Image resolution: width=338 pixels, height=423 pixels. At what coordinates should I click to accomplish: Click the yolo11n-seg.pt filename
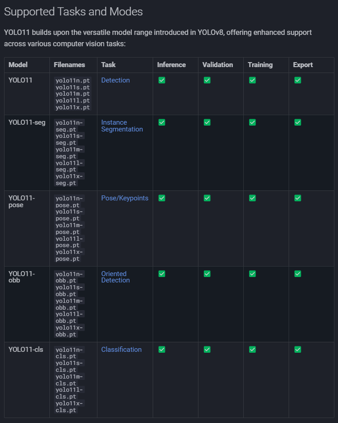tap(69, 126)
